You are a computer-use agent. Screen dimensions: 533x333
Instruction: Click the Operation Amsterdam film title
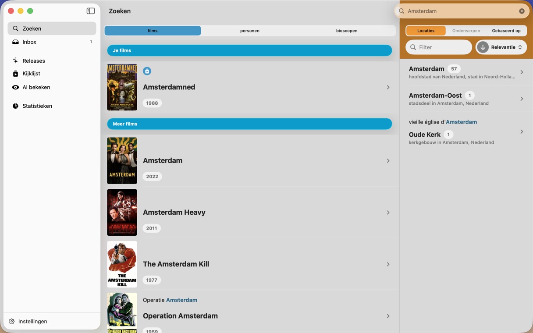coord(180,316)
